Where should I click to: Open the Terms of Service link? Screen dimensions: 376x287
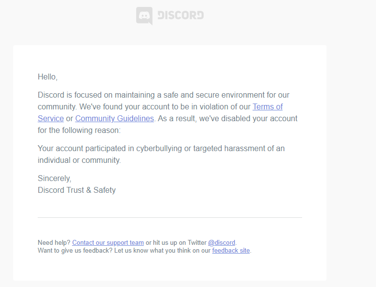click(267, 106)
